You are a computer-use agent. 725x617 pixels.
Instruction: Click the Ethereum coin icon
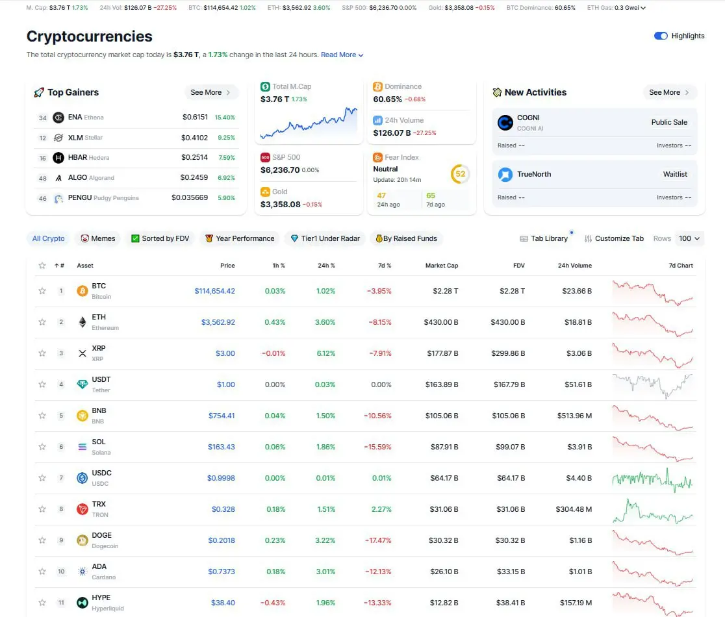[83, 322]
